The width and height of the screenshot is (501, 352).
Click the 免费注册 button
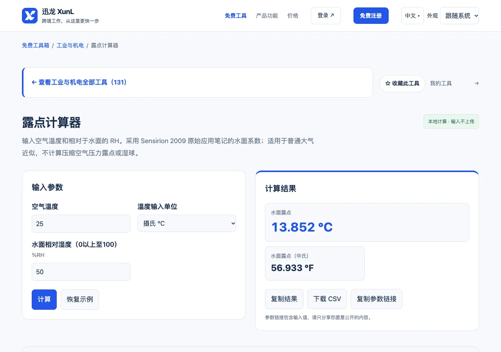click(371, 16)
